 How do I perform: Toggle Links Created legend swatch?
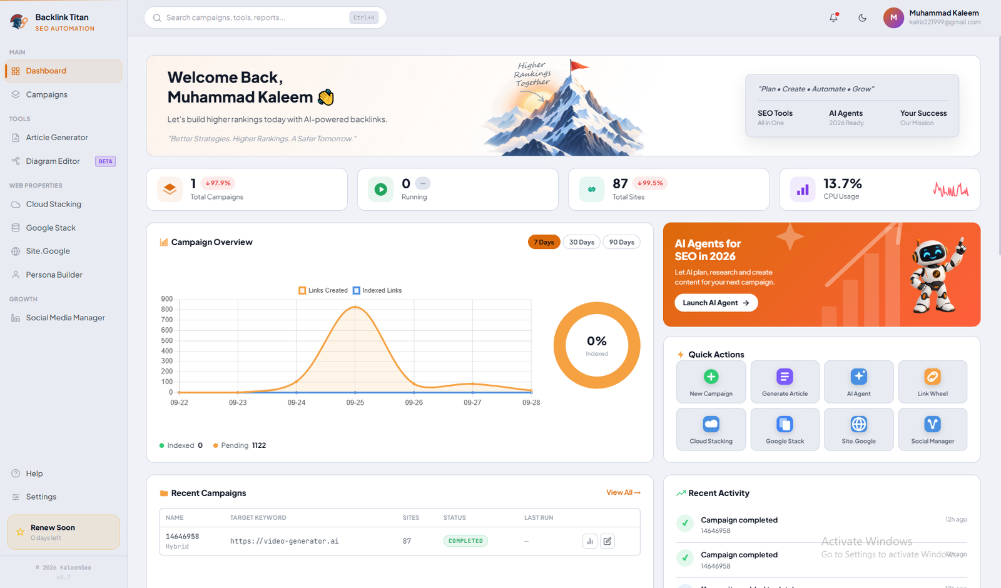[302, 290]
